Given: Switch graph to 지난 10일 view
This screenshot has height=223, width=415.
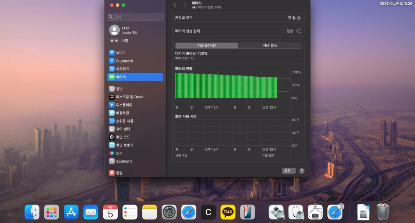Looking at the screenshot, I should tap(270, 46).
